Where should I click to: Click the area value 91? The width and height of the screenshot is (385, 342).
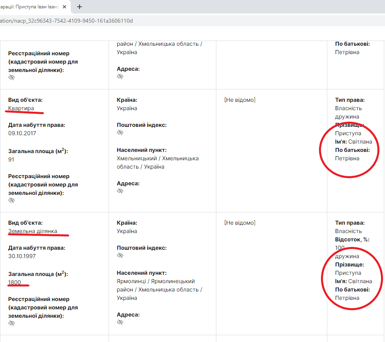[x=11, y=159]
